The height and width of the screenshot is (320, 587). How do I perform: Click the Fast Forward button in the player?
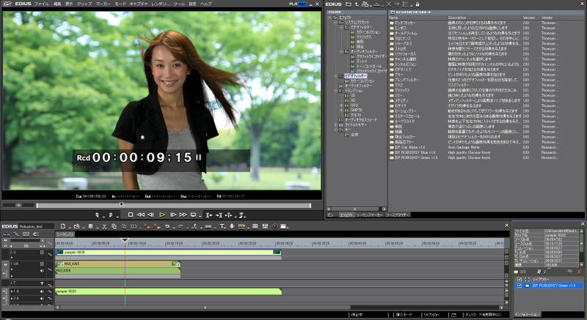pyautogui.click(x=183, y=215)
